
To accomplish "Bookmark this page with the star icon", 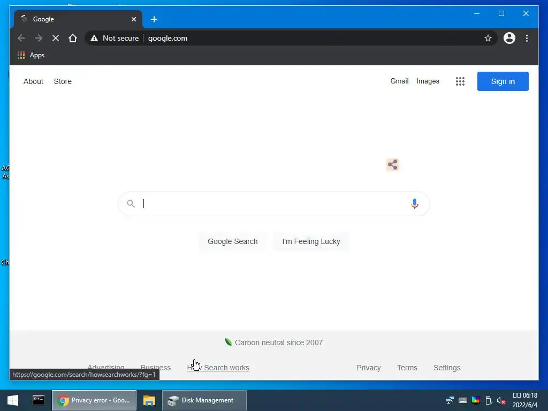I will tap(488, 38).
